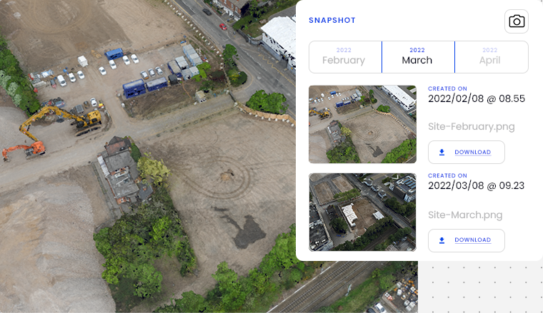Switch to the 2022 April tab
This screenshot has height=313, width=543.
(492, 57)
